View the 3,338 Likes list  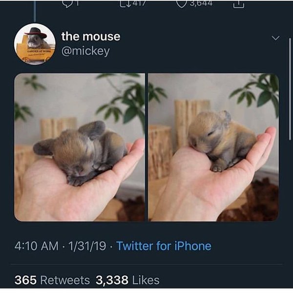127,280
